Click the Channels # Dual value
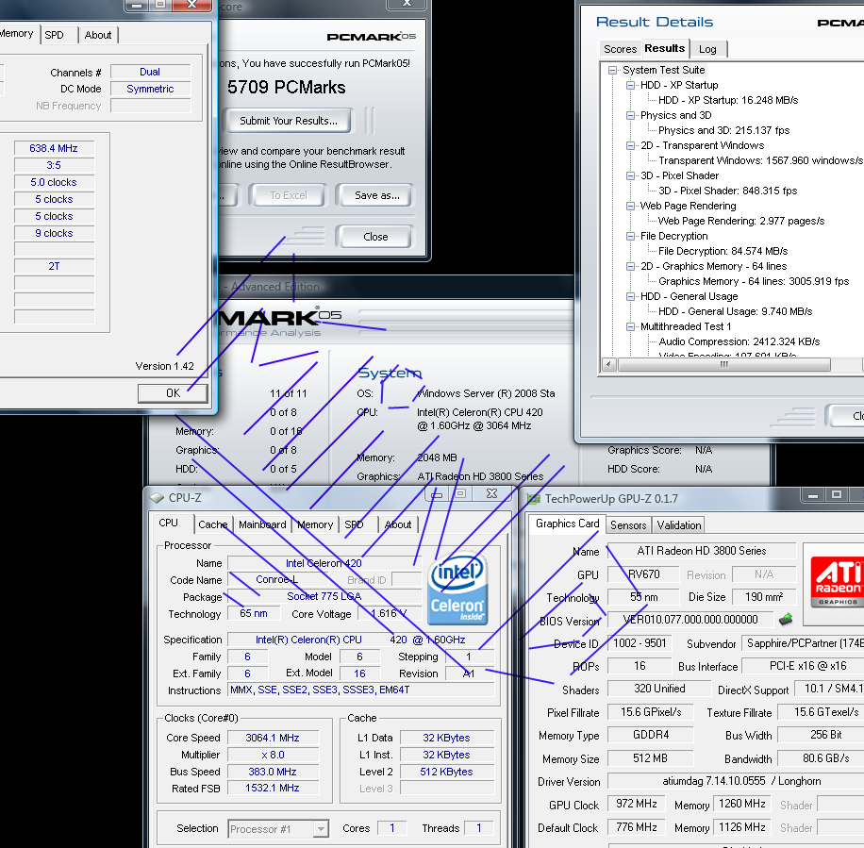The image size is (864, 848). [x=150, y=72]
